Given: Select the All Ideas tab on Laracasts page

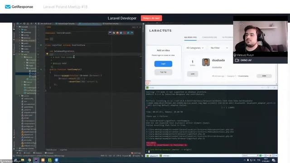Looking at the screenshot, I should (190, 37).
